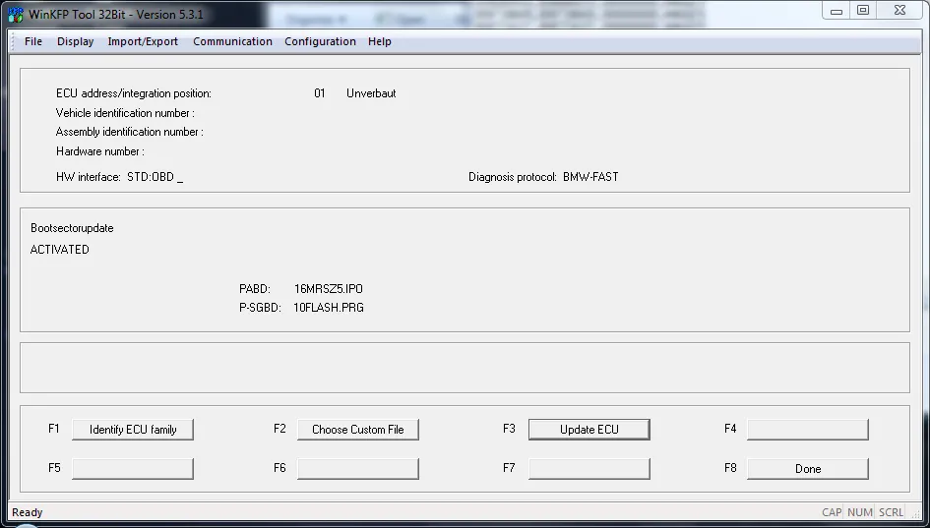This screenshot has height=528, width=930.
Task: Click the blank F4 button
Action: [x=807, y=430]
